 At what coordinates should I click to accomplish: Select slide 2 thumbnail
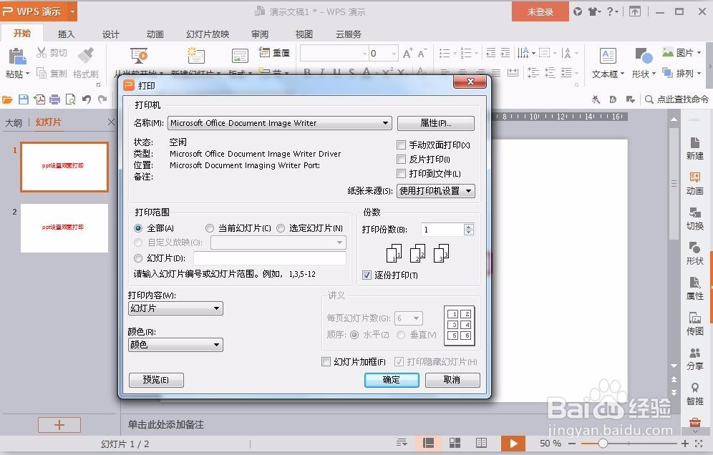64,227
